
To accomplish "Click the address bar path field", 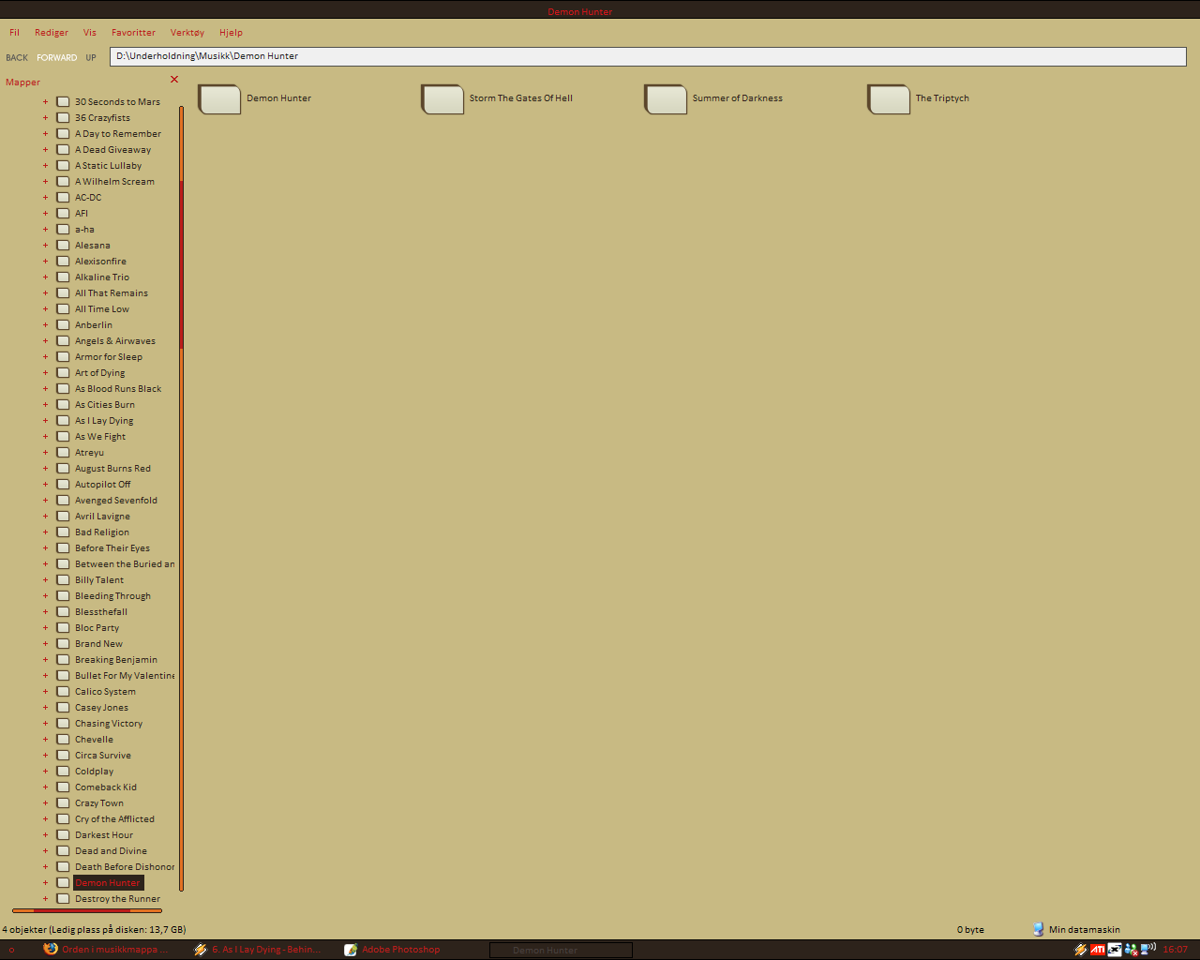I will tap(648, 56).
